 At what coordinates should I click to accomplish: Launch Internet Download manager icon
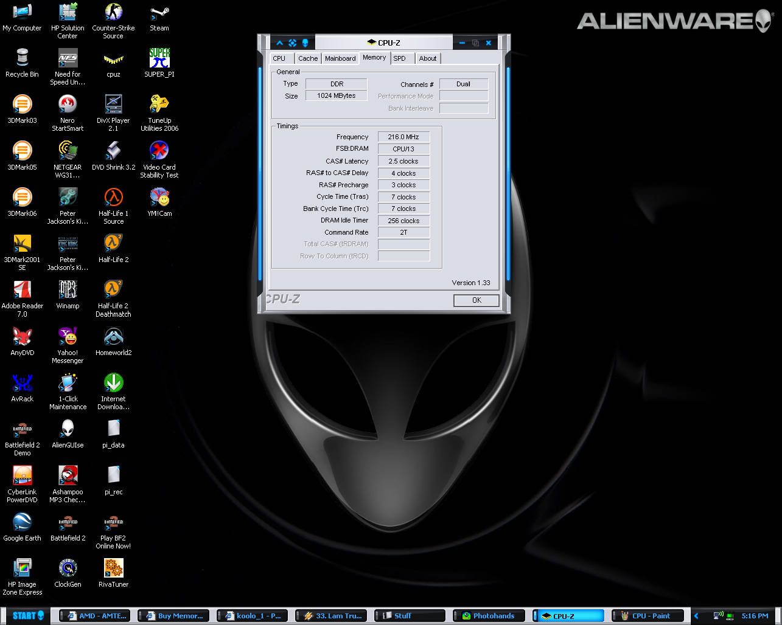113,392
